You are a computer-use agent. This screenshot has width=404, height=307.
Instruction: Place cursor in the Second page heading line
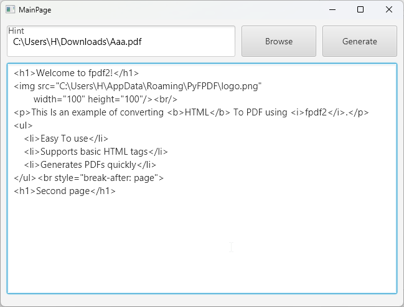tap(65, 191)
